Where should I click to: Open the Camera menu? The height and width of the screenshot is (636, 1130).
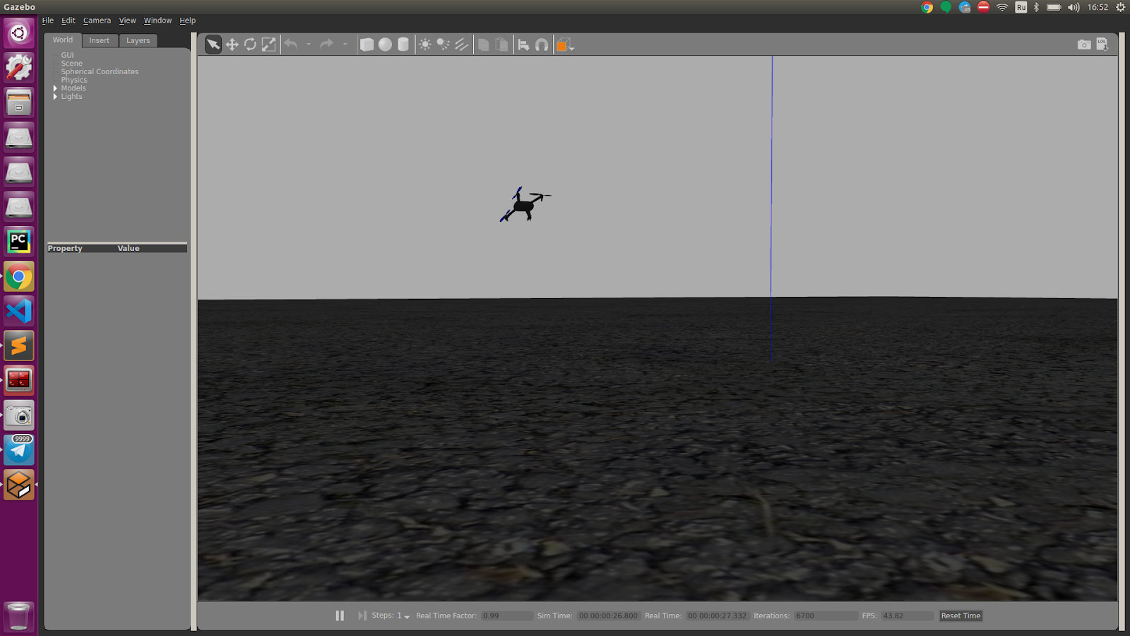coord(97,20)
